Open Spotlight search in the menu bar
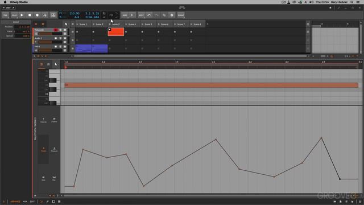The height and width of the screenshot is (205, 364). [x=352, y=2]
